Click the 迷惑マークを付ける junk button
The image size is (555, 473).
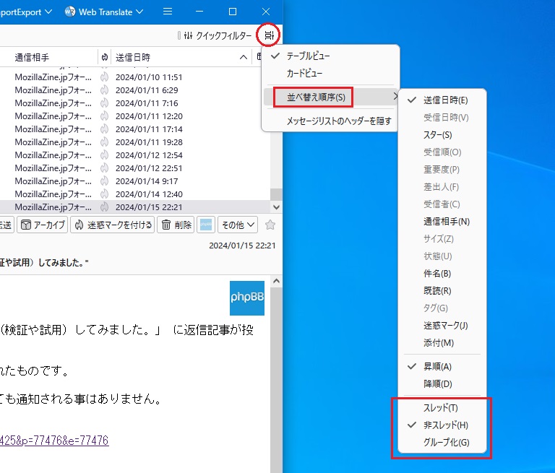[112, 225]
